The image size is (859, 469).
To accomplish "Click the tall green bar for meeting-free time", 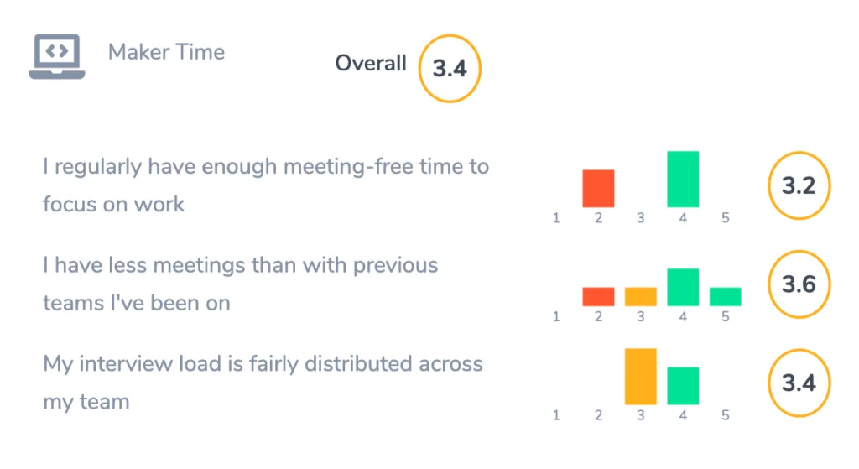I will tap(683, 180).
